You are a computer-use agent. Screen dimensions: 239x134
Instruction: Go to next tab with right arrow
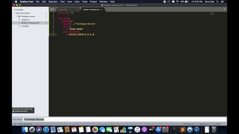pos(53,9)
